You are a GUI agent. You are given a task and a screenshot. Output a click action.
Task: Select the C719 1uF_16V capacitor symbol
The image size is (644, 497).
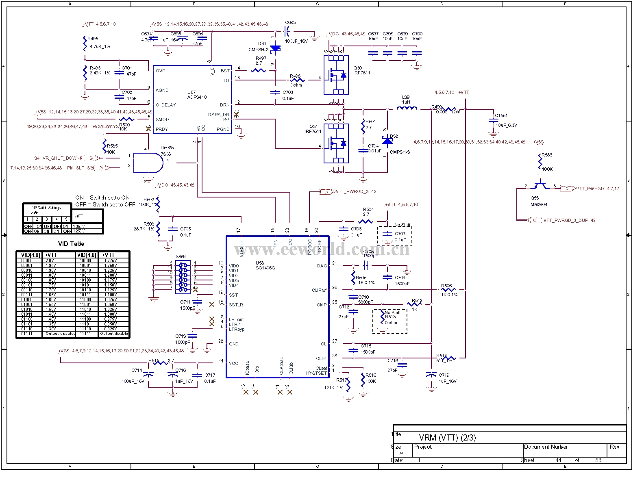[x=431, y=374]
